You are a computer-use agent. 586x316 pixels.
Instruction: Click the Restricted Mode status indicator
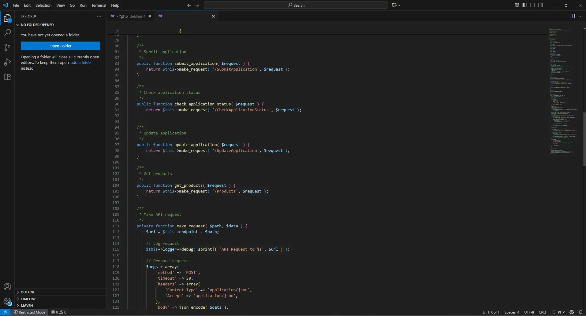[30, 312]
